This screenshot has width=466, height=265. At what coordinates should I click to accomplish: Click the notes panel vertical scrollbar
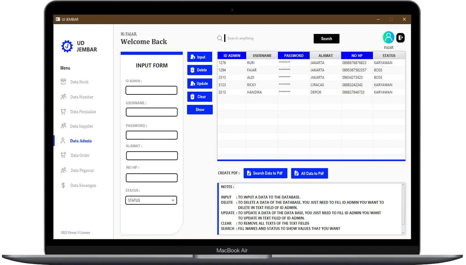(403, 208)
